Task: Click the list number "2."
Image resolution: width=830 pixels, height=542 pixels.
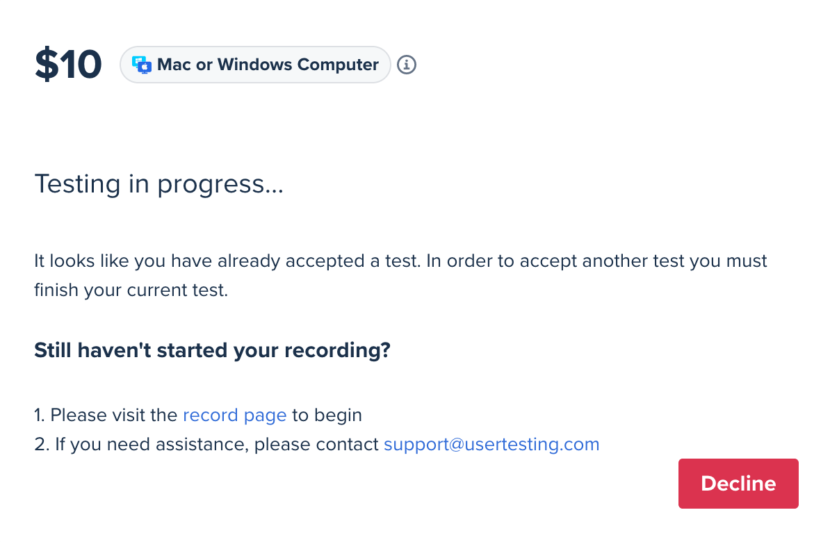Action: pos(41,444)
